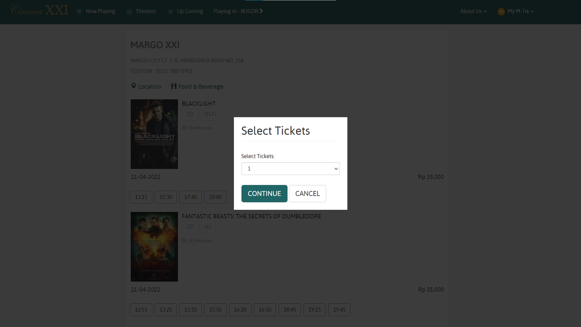The height and width of the screenshot is (327, 581).
Task: Click the Food & Beverage cutlery icon
Action: [173, 86]
